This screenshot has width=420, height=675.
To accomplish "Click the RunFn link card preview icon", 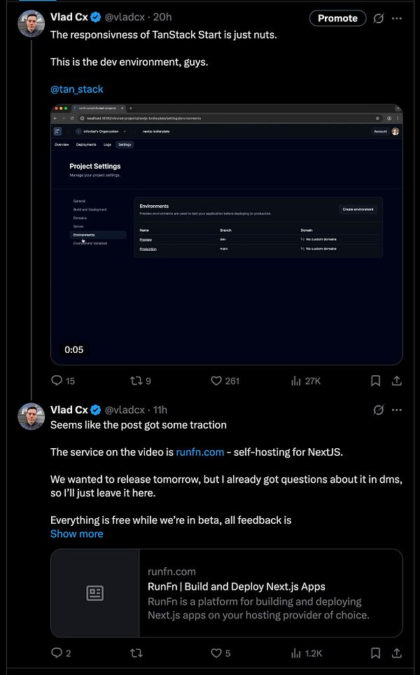I will 94,593.
